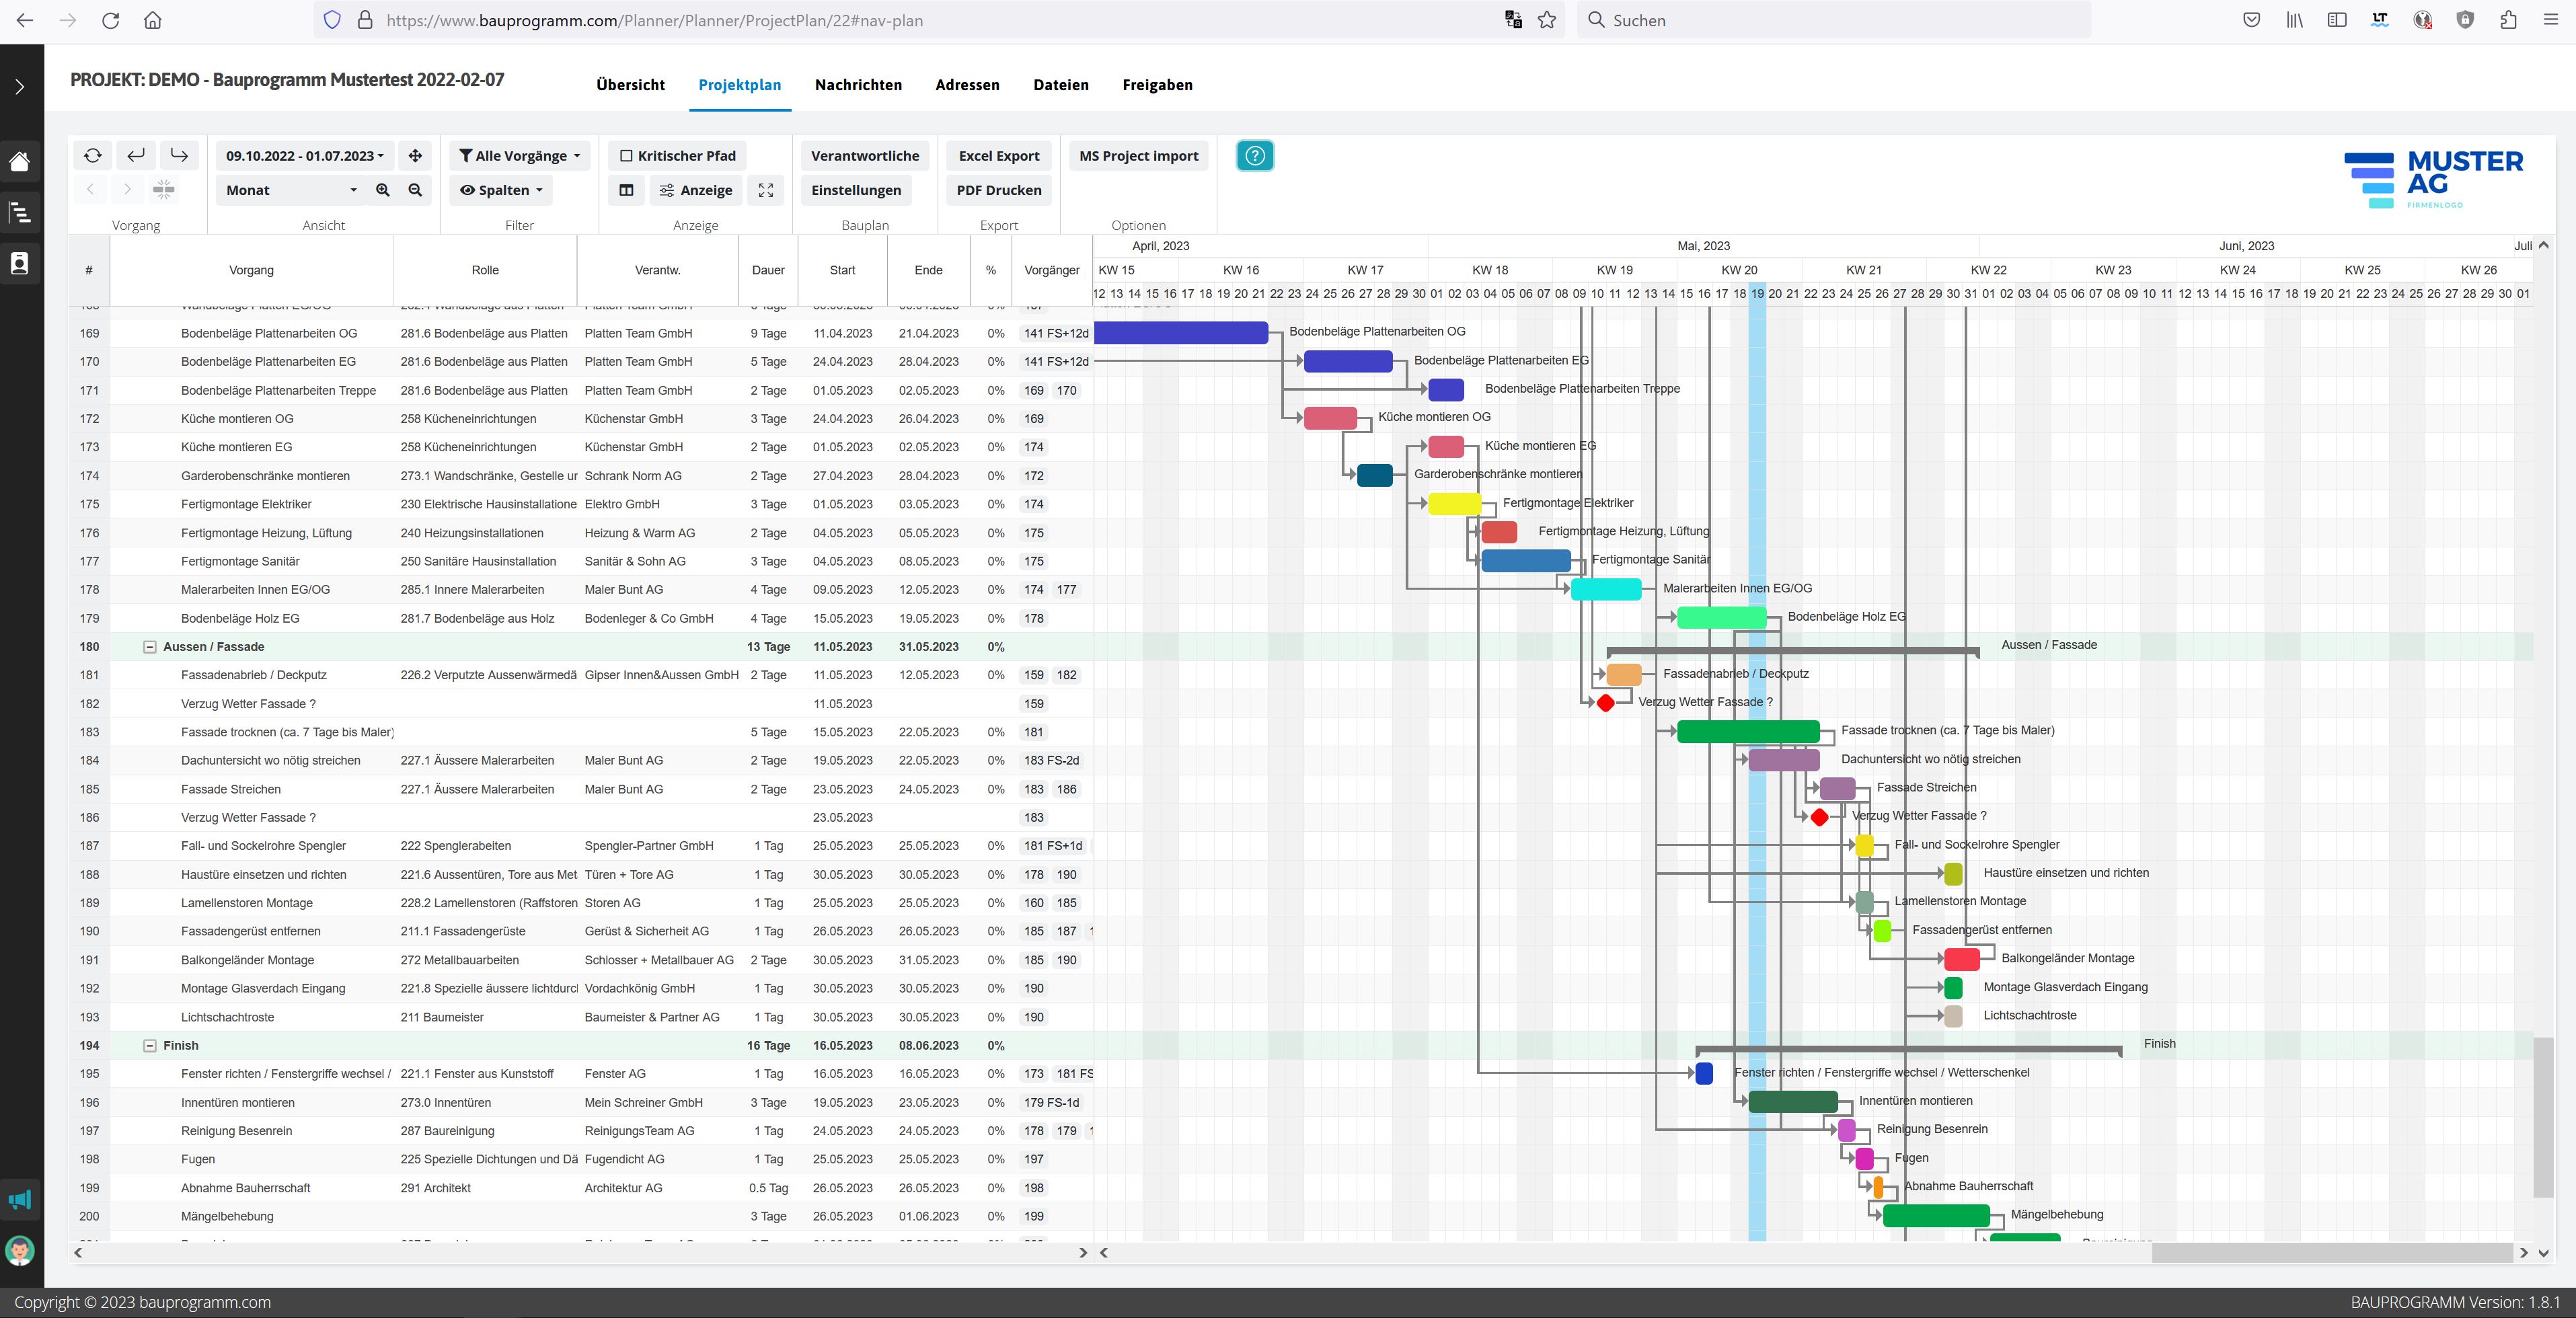Click the pan/move crosshair icon in Ansicht group
Image resolution: width=2576 pixels, height=1318 pixels.
point(414,155)
